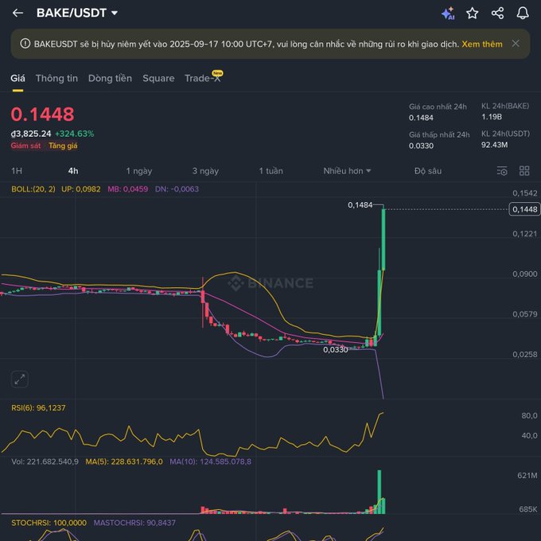Open the AI analysis sparkle icon
The height and width of the screenshot is (541, 541).
[447, 14]
